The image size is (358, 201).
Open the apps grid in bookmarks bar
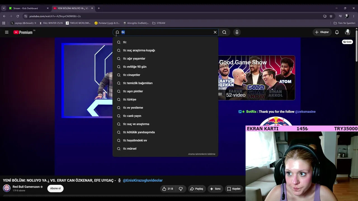[x=4, y=23]
